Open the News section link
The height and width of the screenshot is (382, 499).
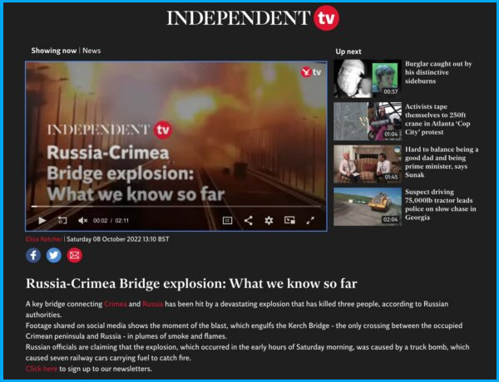pos(91,51)
